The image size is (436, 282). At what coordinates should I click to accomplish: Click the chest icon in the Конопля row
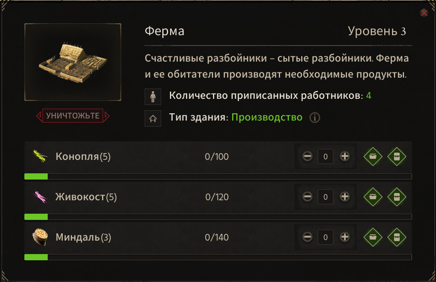397,157
